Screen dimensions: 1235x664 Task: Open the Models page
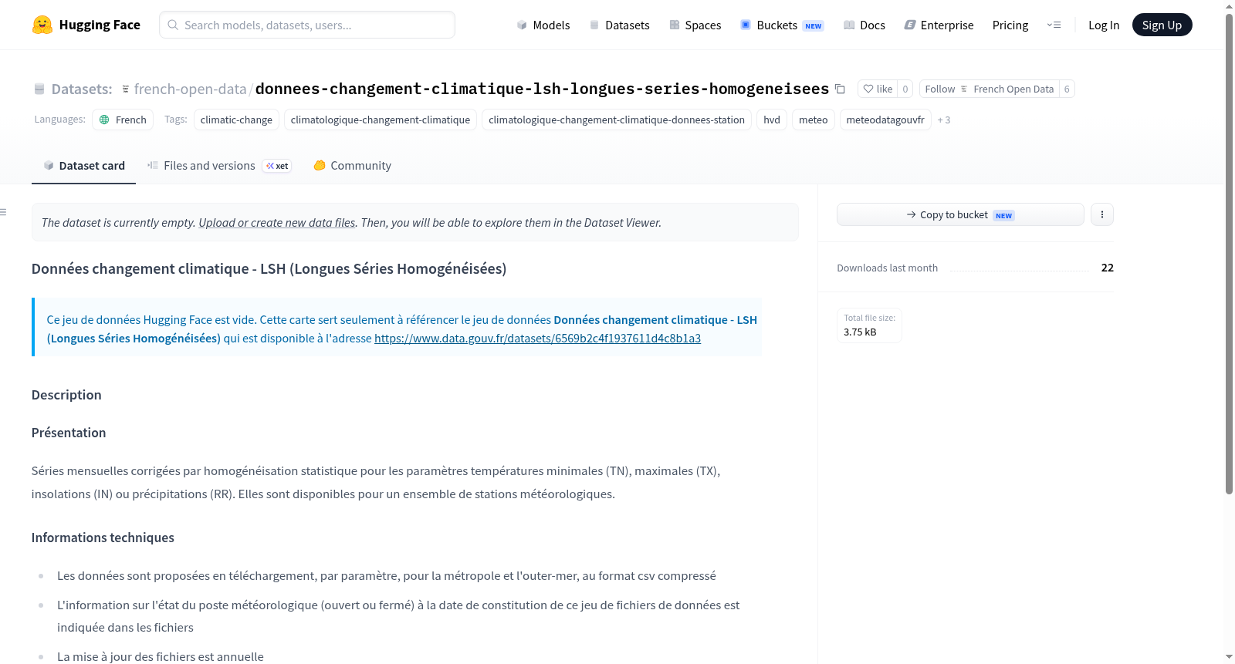coord(543,25)
